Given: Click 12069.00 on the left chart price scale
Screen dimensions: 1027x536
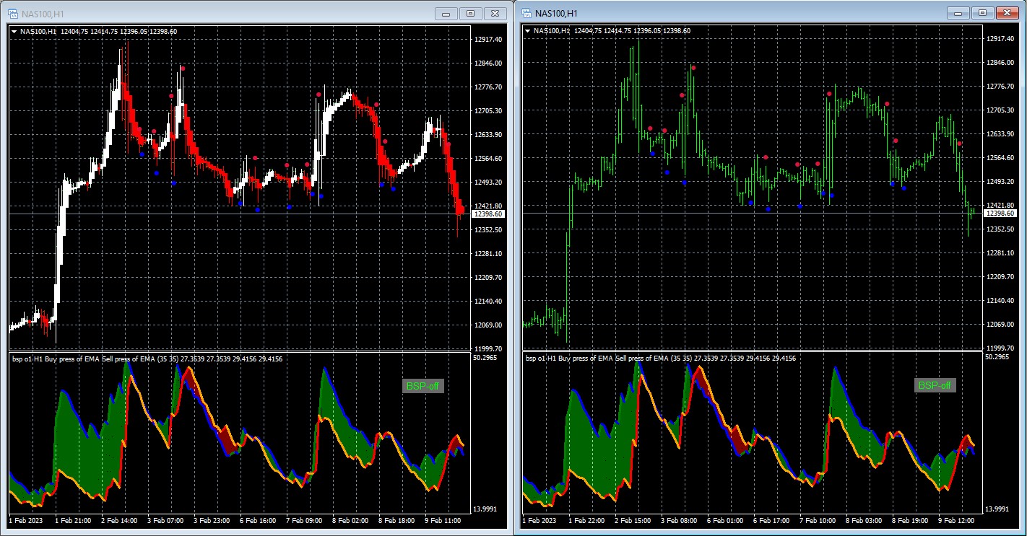Looking at the screenshot, I should [x=489, y=325].
